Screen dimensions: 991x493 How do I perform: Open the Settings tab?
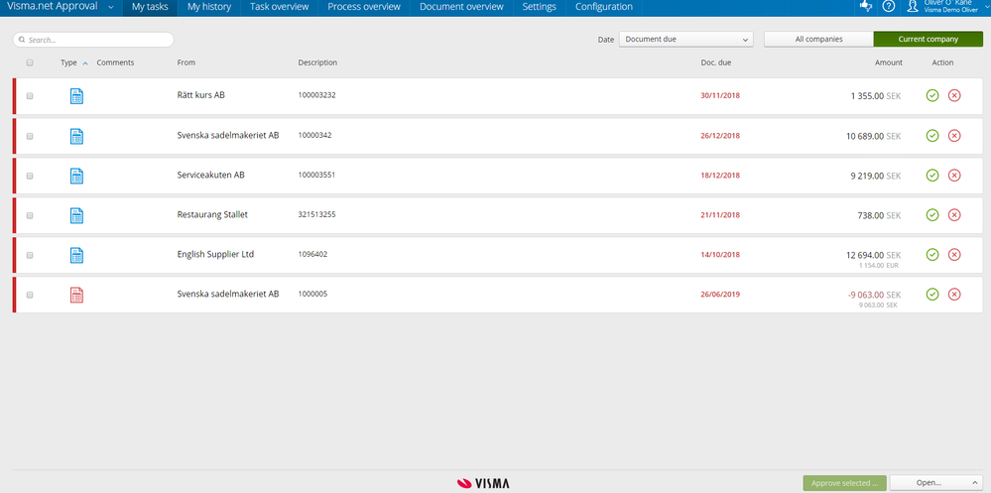pos(539,7)
